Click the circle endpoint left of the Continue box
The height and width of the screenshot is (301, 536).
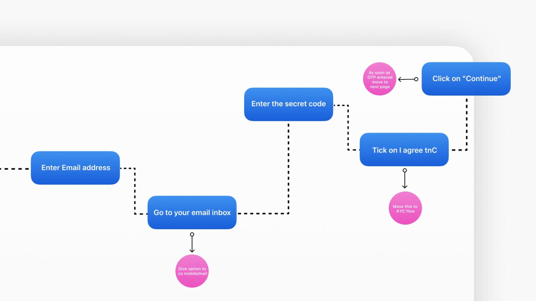click(416, 79)
